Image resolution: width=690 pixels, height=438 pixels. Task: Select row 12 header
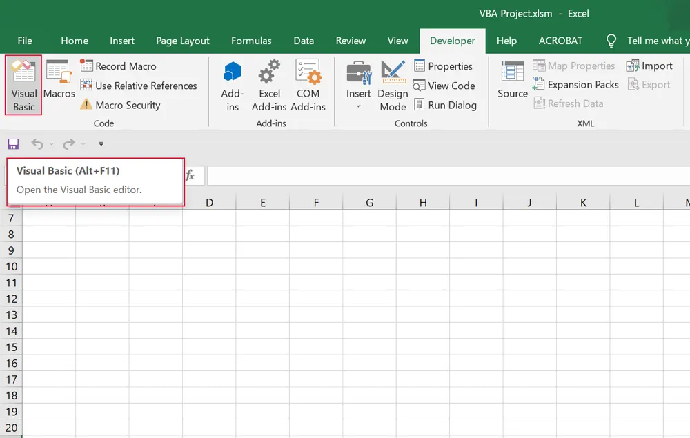(11, 299)
